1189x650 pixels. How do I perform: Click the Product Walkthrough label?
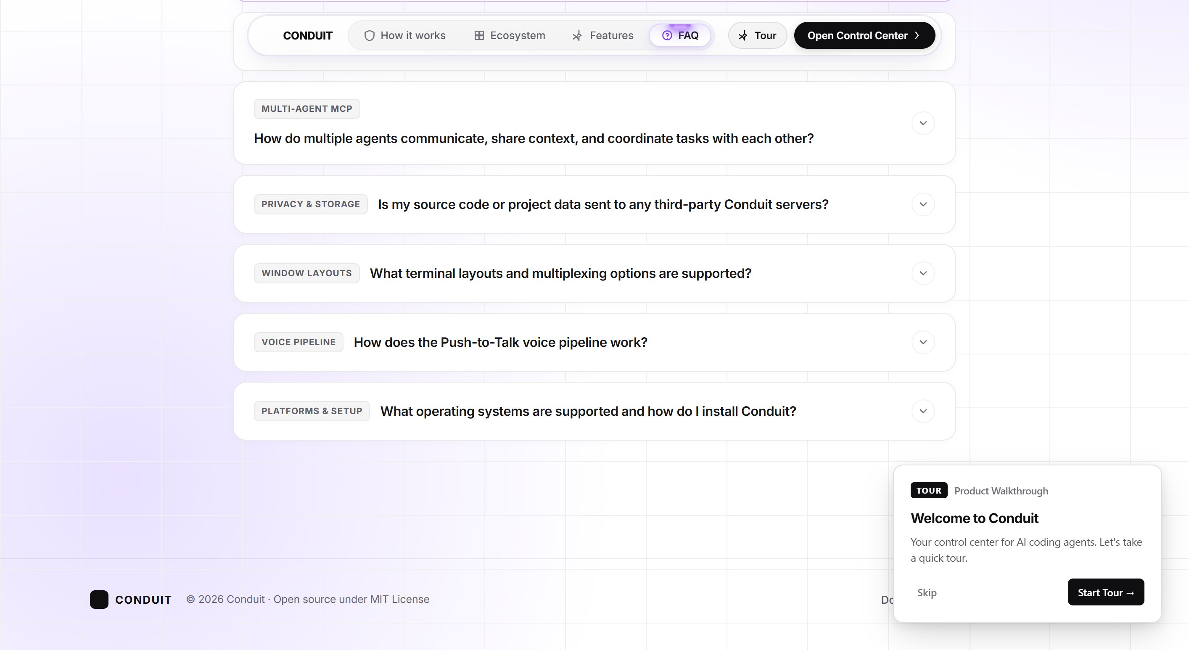click(x=1001, y=491)
